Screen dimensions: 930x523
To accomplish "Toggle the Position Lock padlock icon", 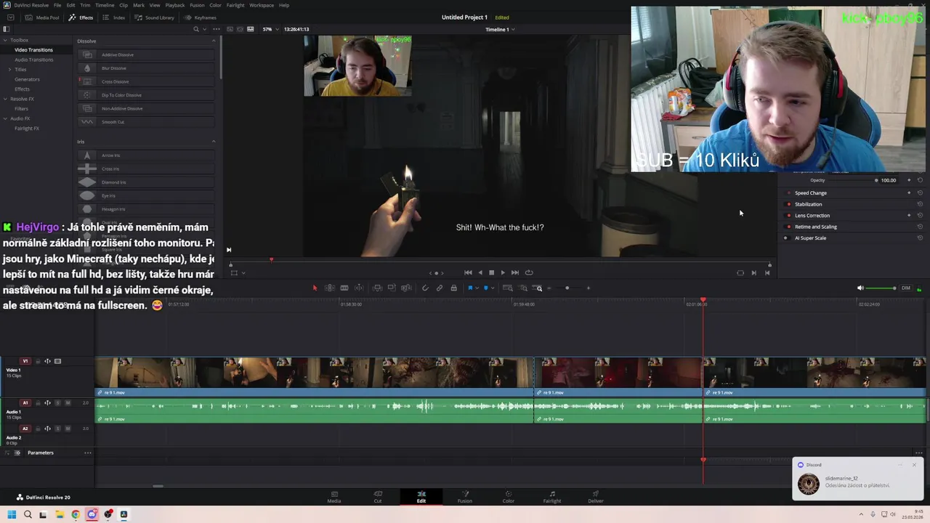I will pyautogui.click(x=453, y=288).
